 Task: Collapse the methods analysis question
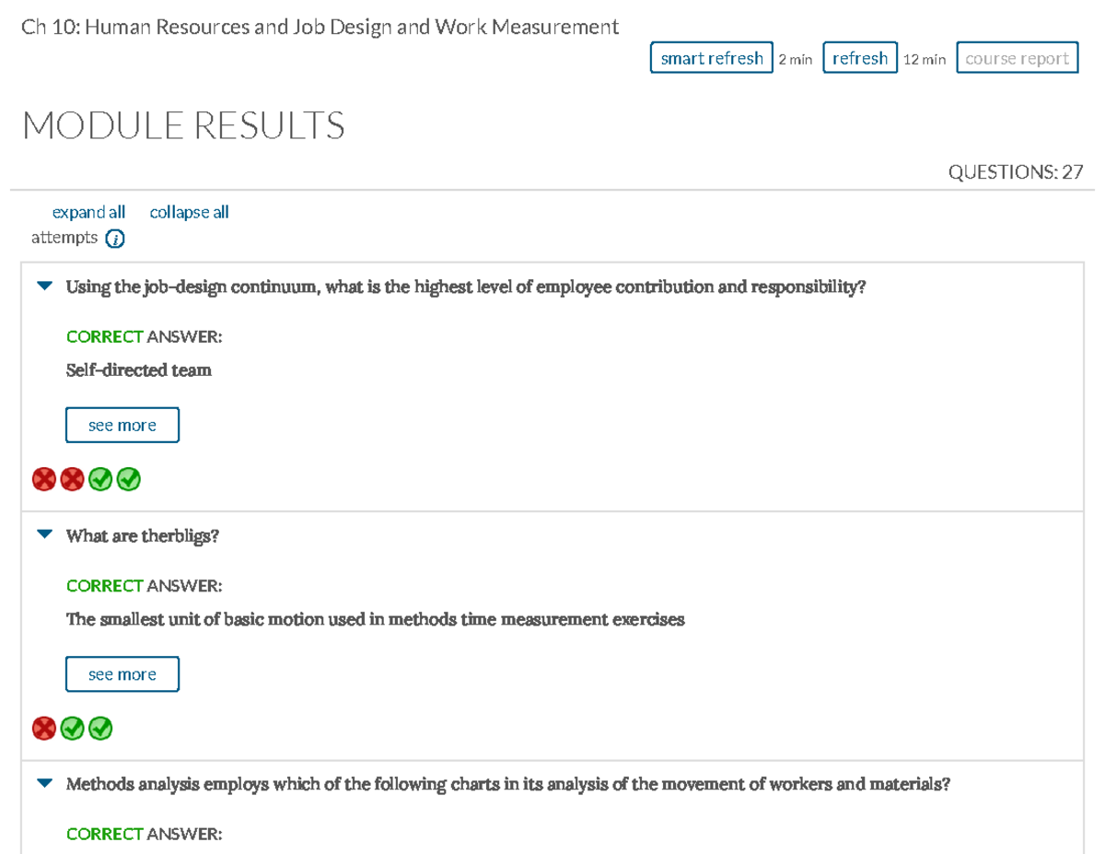coord(42,783)
